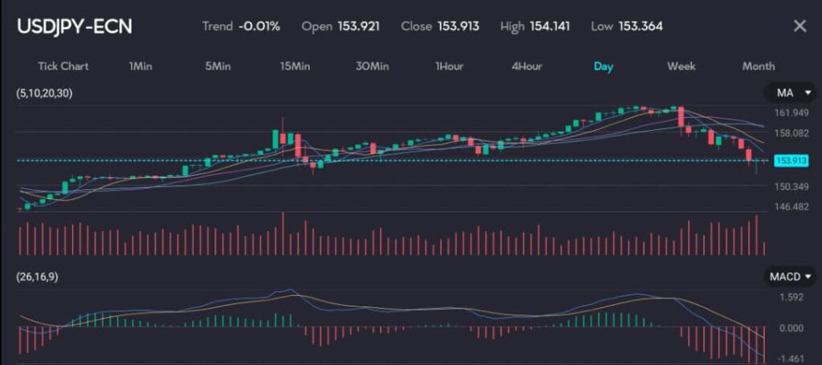Image resolution: width=822 pixels, height=365 pixels.
Task: Open the Month timeframe
Action: click(758, 66)
